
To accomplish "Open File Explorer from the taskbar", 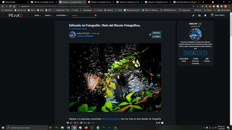I will tap(62, 127).
